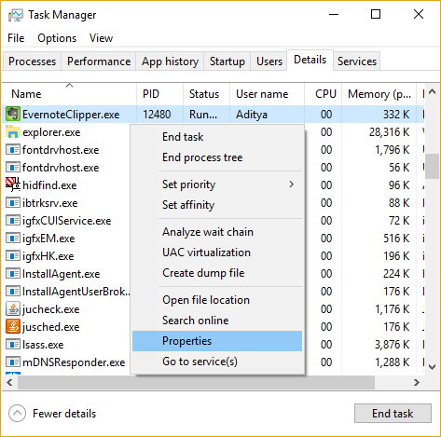This screenshot has height=437, width=441.
Task: Click the vertical scrollbar thumb
Action: (x=432, y=166)
